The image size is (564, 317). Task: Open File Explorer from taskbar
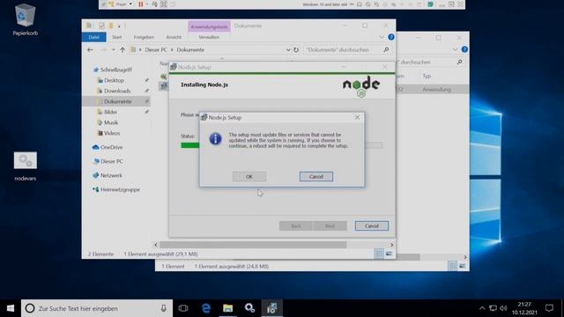pyautogui.click(x=227, y=308)
